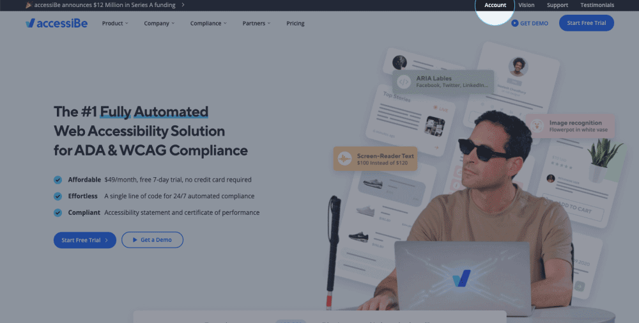This screenshot has width=639, height=323.
Task: Expand the Partners dropdown menu
Action: [x=256, y=23]
